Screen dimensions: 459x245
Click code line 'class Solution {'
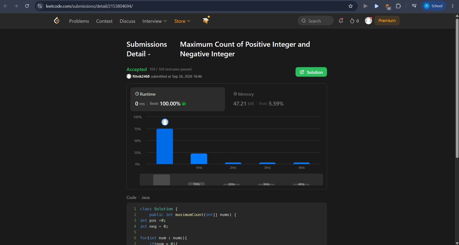158,209
